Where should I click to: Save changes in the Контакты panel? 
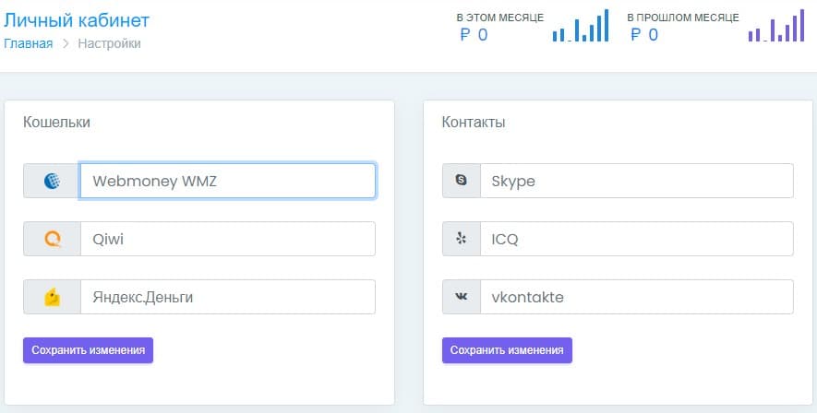[x=507, y=350]
